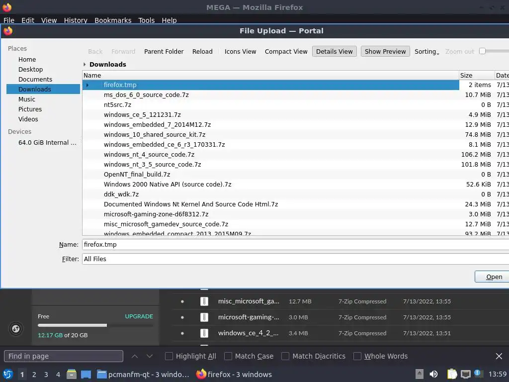Enable Match Diacritics checkbox
This screenshot has height=382, width=509.
pos(285,356)
